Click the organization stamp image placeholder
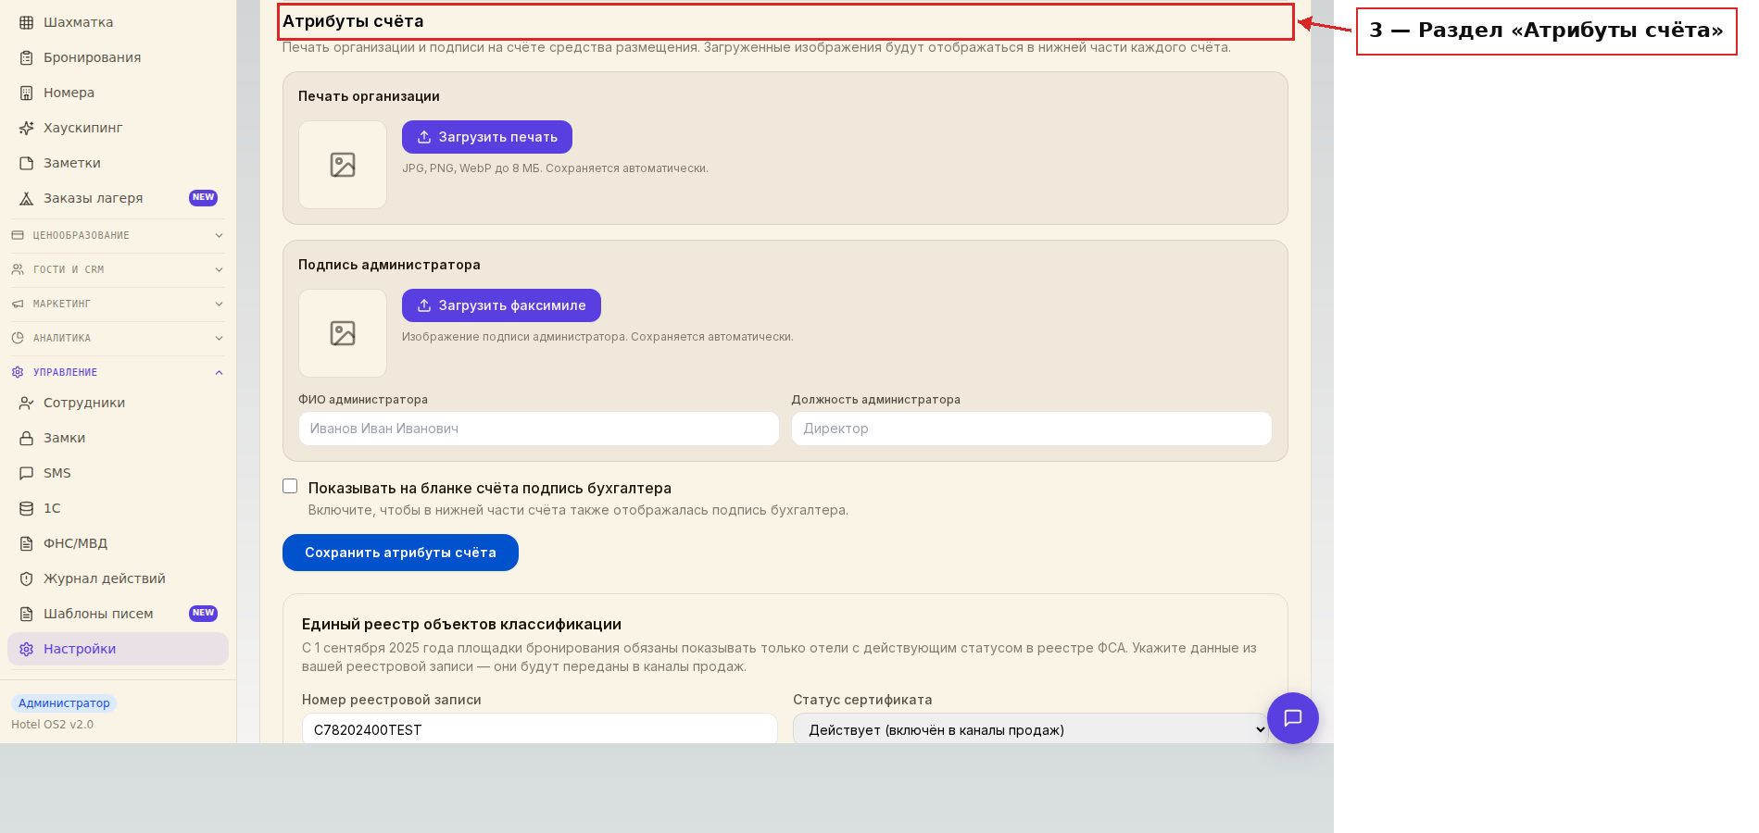This screenshot has width=1759, height=833. [x=343, y=165]
